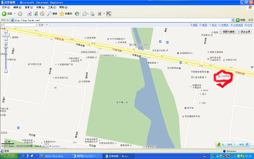Switch to 淘网址(tao123) taskbar button
254x159 pixels.
[x=86, y=156]
